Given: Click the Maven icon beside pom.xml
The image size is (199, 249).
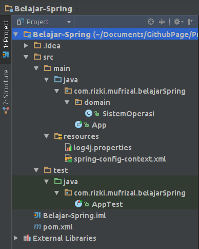Looking at the screenshot, I should click(37, 227).
